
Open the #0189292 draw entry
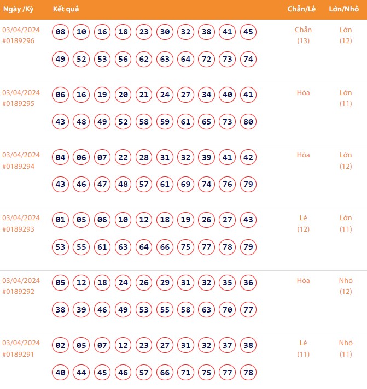coord(19,292)
